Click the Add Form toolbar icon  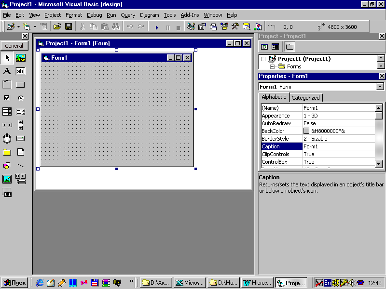pos(27,26)
